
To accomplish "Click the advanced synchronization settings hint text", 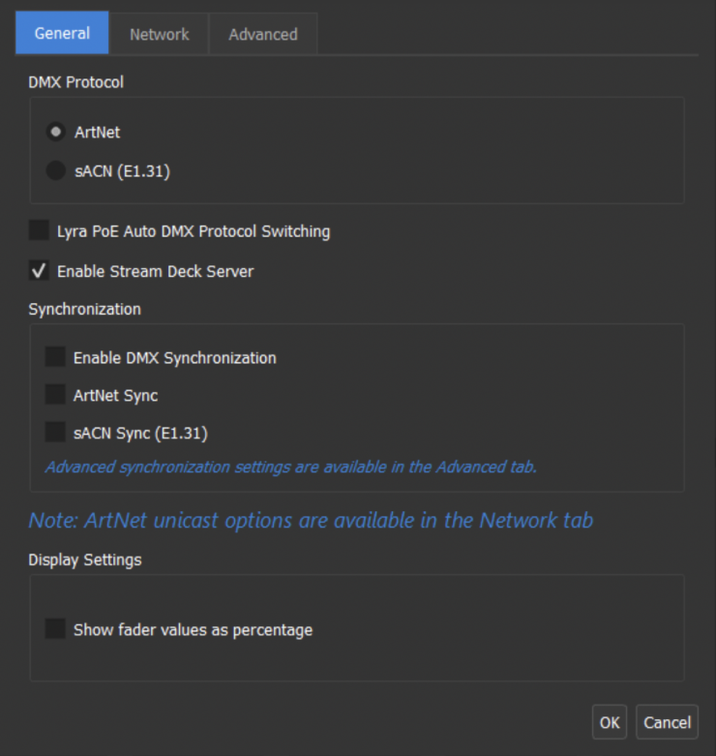I will [x=290, y=467].
